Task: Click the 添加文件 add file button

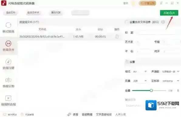Action: coord(11,12)
